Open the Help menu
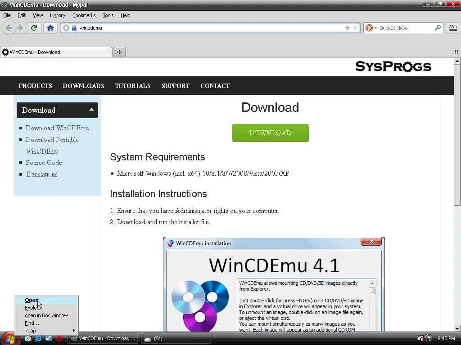Viewport: 461px width, 345px height. click(126, 15)
